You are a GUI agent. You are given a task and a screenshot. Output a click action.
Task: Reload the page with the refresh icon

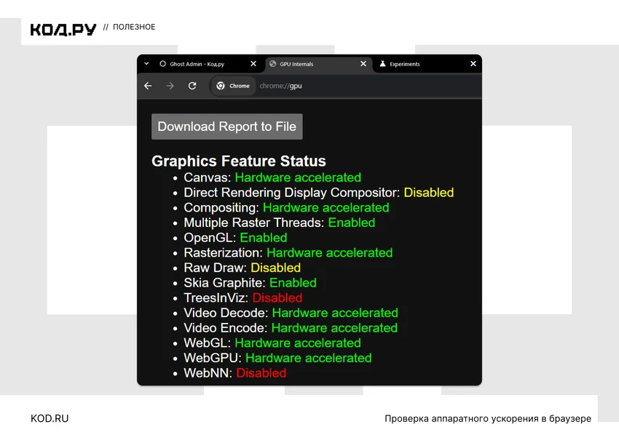click(x=192, y=86)
